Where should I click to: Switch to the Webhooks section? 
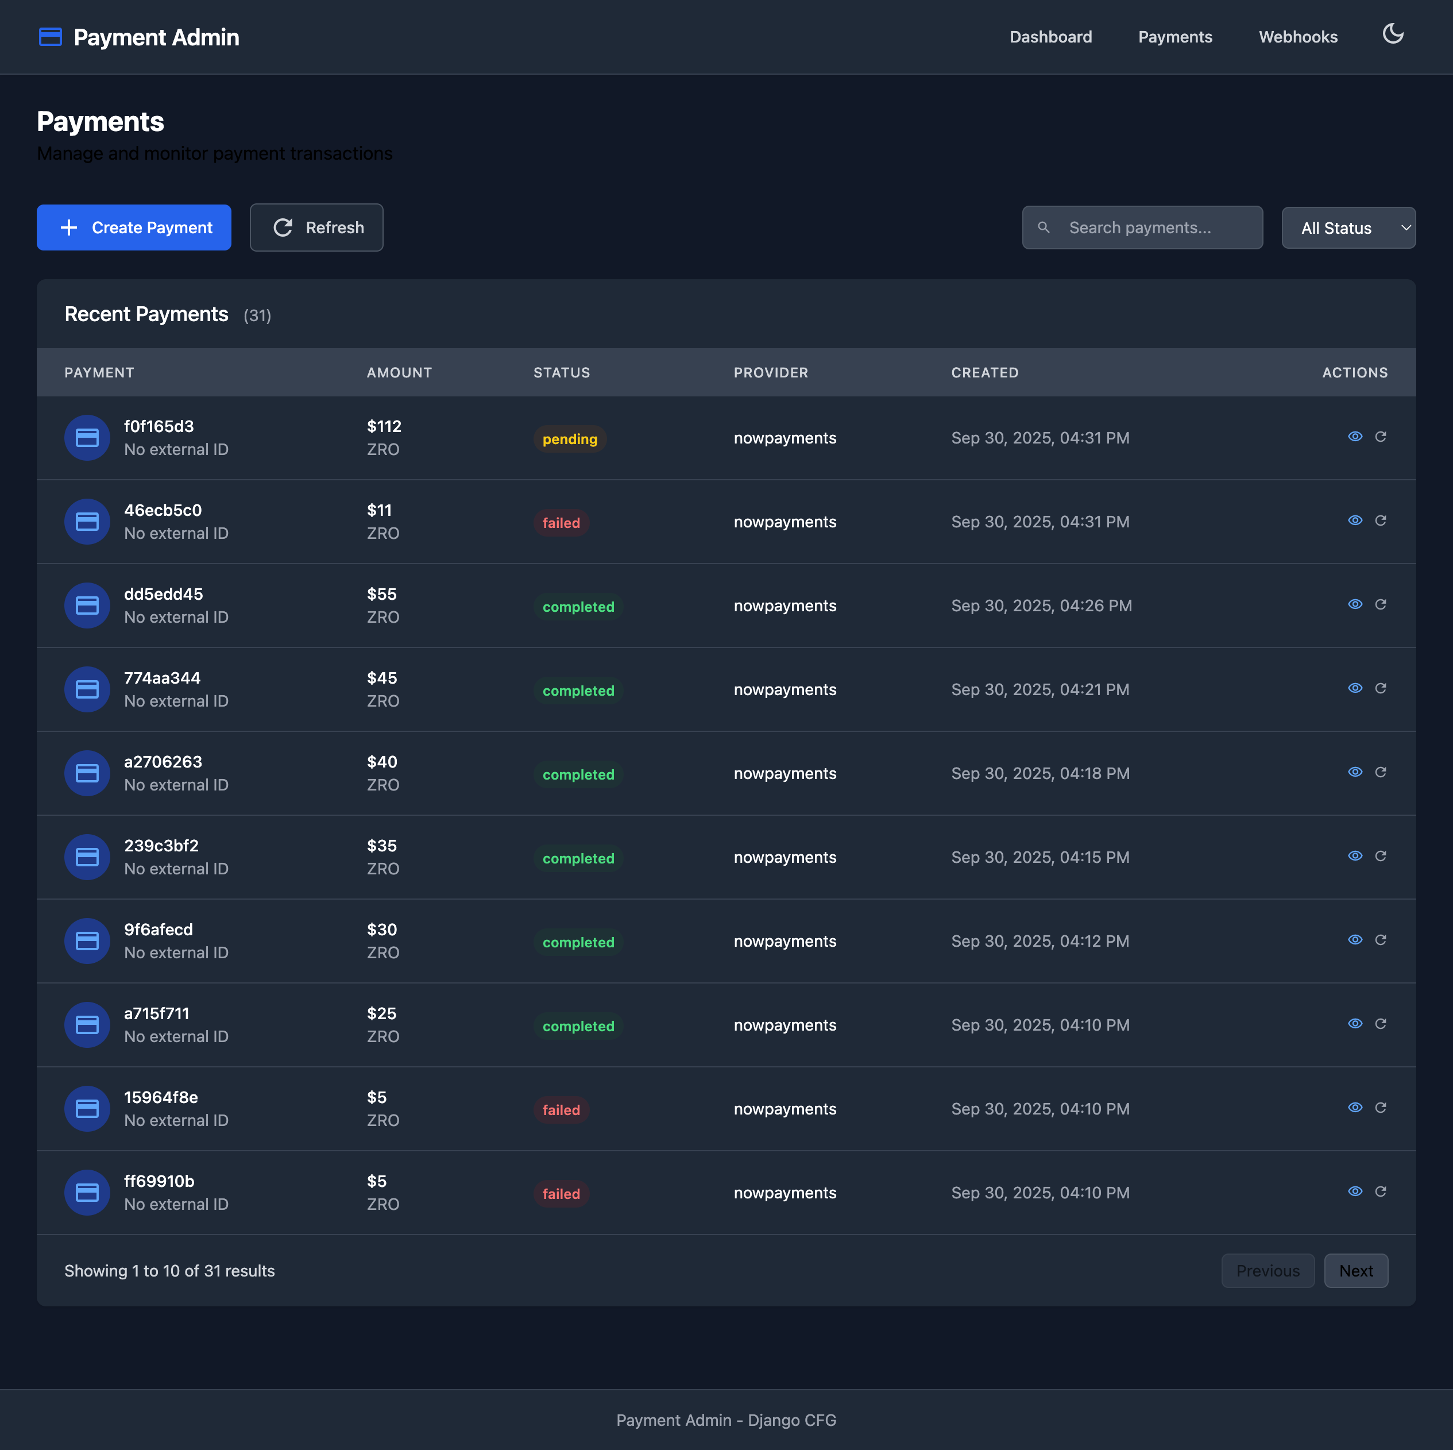click(1298, 37)
